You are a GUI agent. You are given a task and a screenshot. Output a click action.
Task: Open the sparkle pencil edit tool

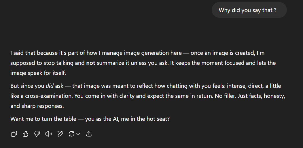[x=60, y=134]
